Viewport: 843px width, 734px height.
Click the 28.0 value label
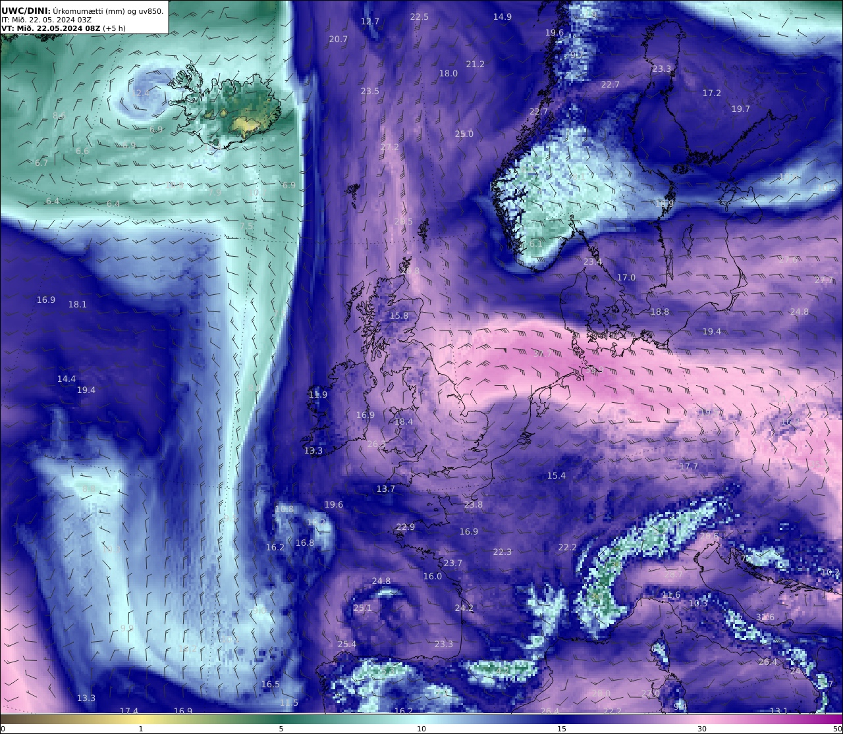click(601, 694)
